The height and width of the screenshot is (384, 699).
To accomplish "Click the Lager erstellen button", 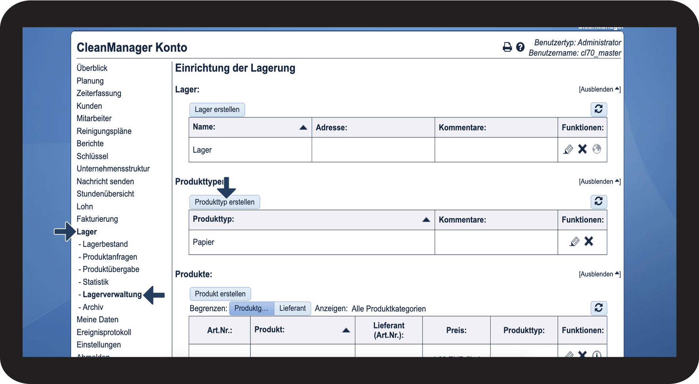I will [217, 110].
